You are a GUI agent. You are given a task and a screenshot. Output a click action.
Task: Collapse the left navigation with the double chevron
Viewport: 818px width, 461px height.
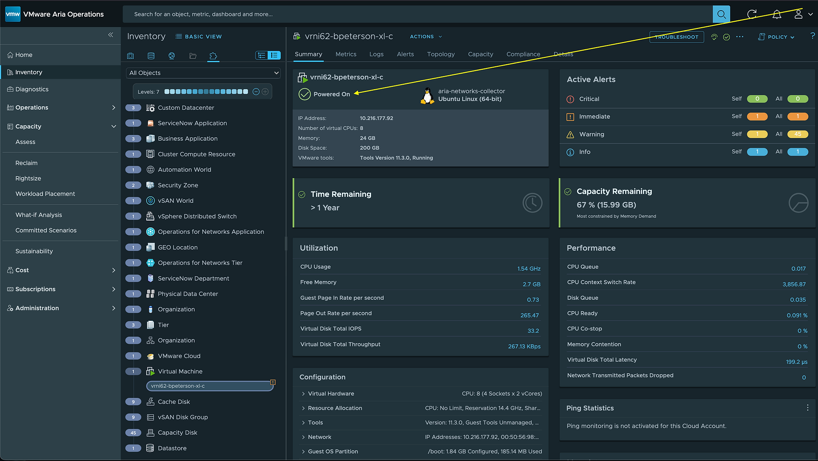pos(111,35)
